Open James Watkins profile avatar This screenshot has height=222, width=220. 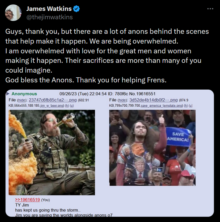pos(13,13)
